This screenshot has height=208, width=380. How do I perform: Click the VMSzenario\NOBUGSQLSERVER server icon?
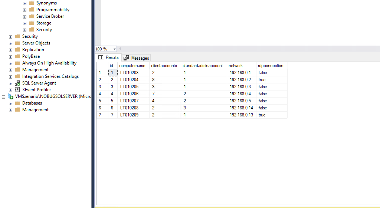[10, 96]
